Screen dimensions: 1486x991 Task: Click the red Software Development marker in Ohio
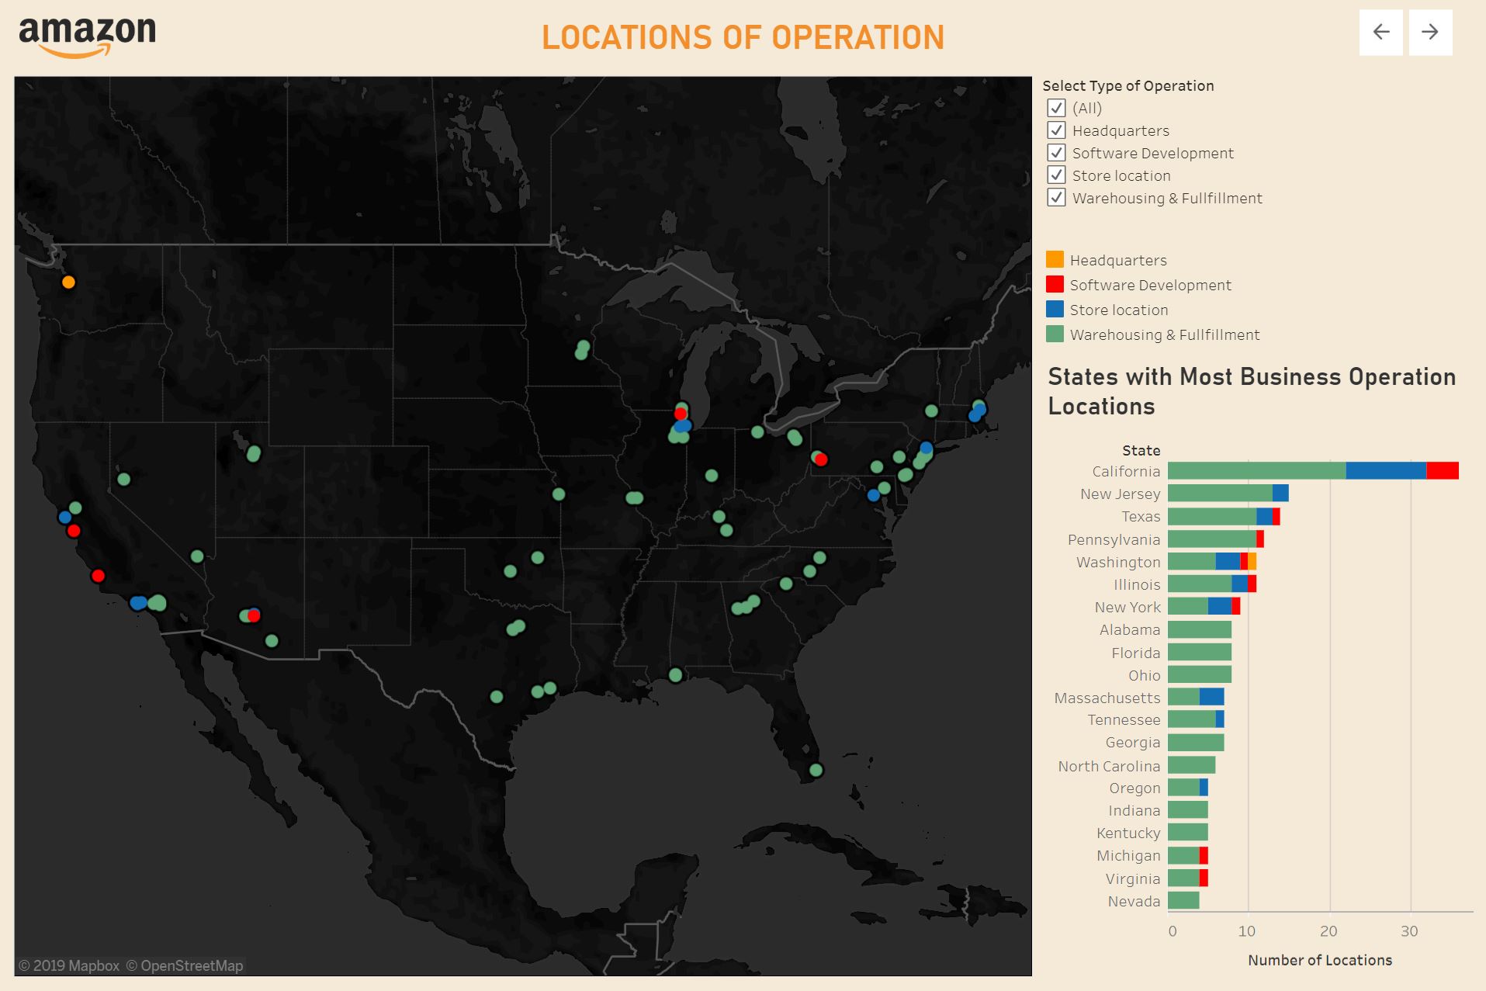coord(820,459)
